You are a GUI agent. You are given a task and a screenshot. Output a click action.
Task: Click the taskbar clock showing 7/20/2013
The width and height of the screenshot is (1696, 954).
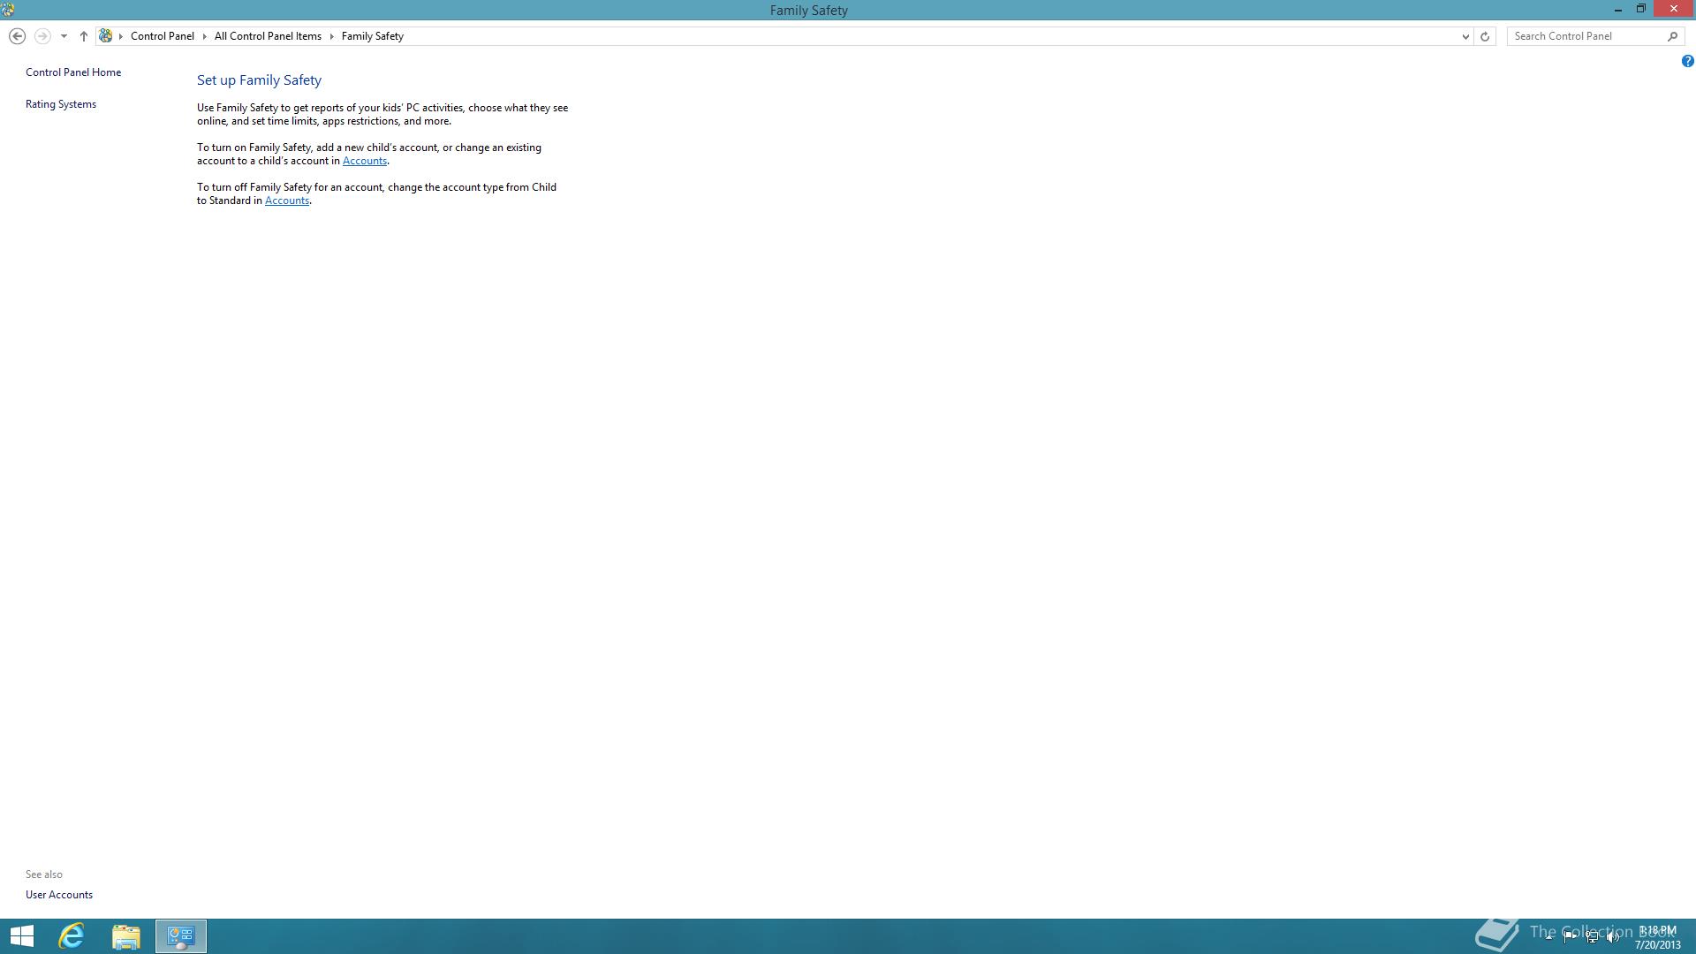[1657, 937]
